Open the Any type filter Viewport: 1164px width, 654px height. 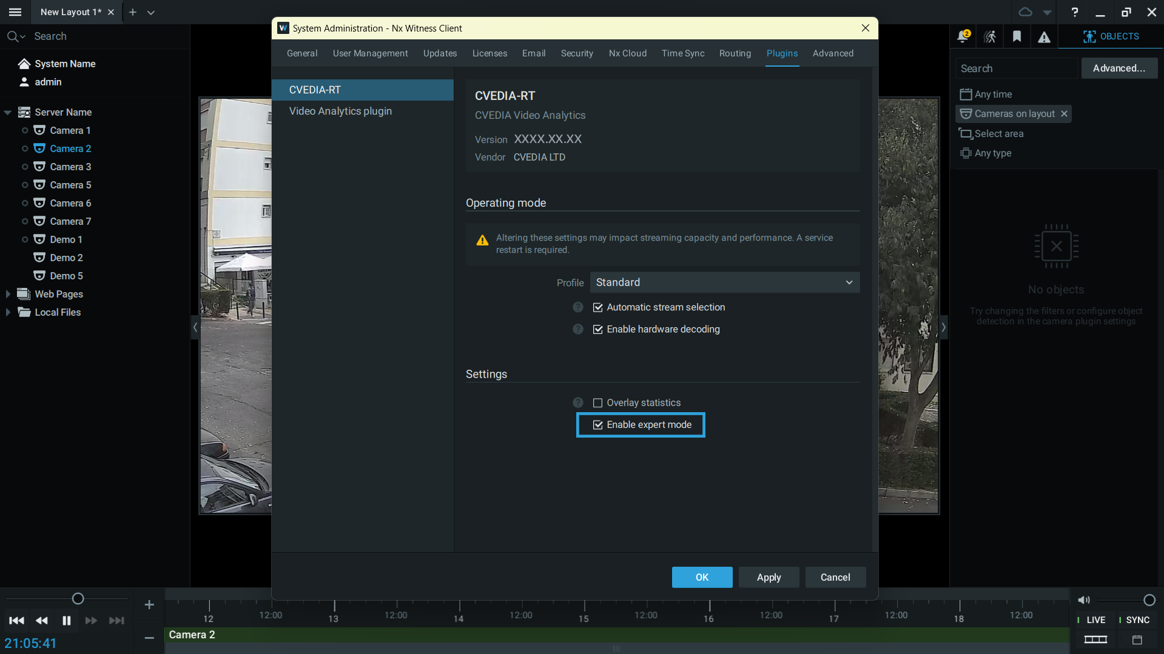coord(986,153)
